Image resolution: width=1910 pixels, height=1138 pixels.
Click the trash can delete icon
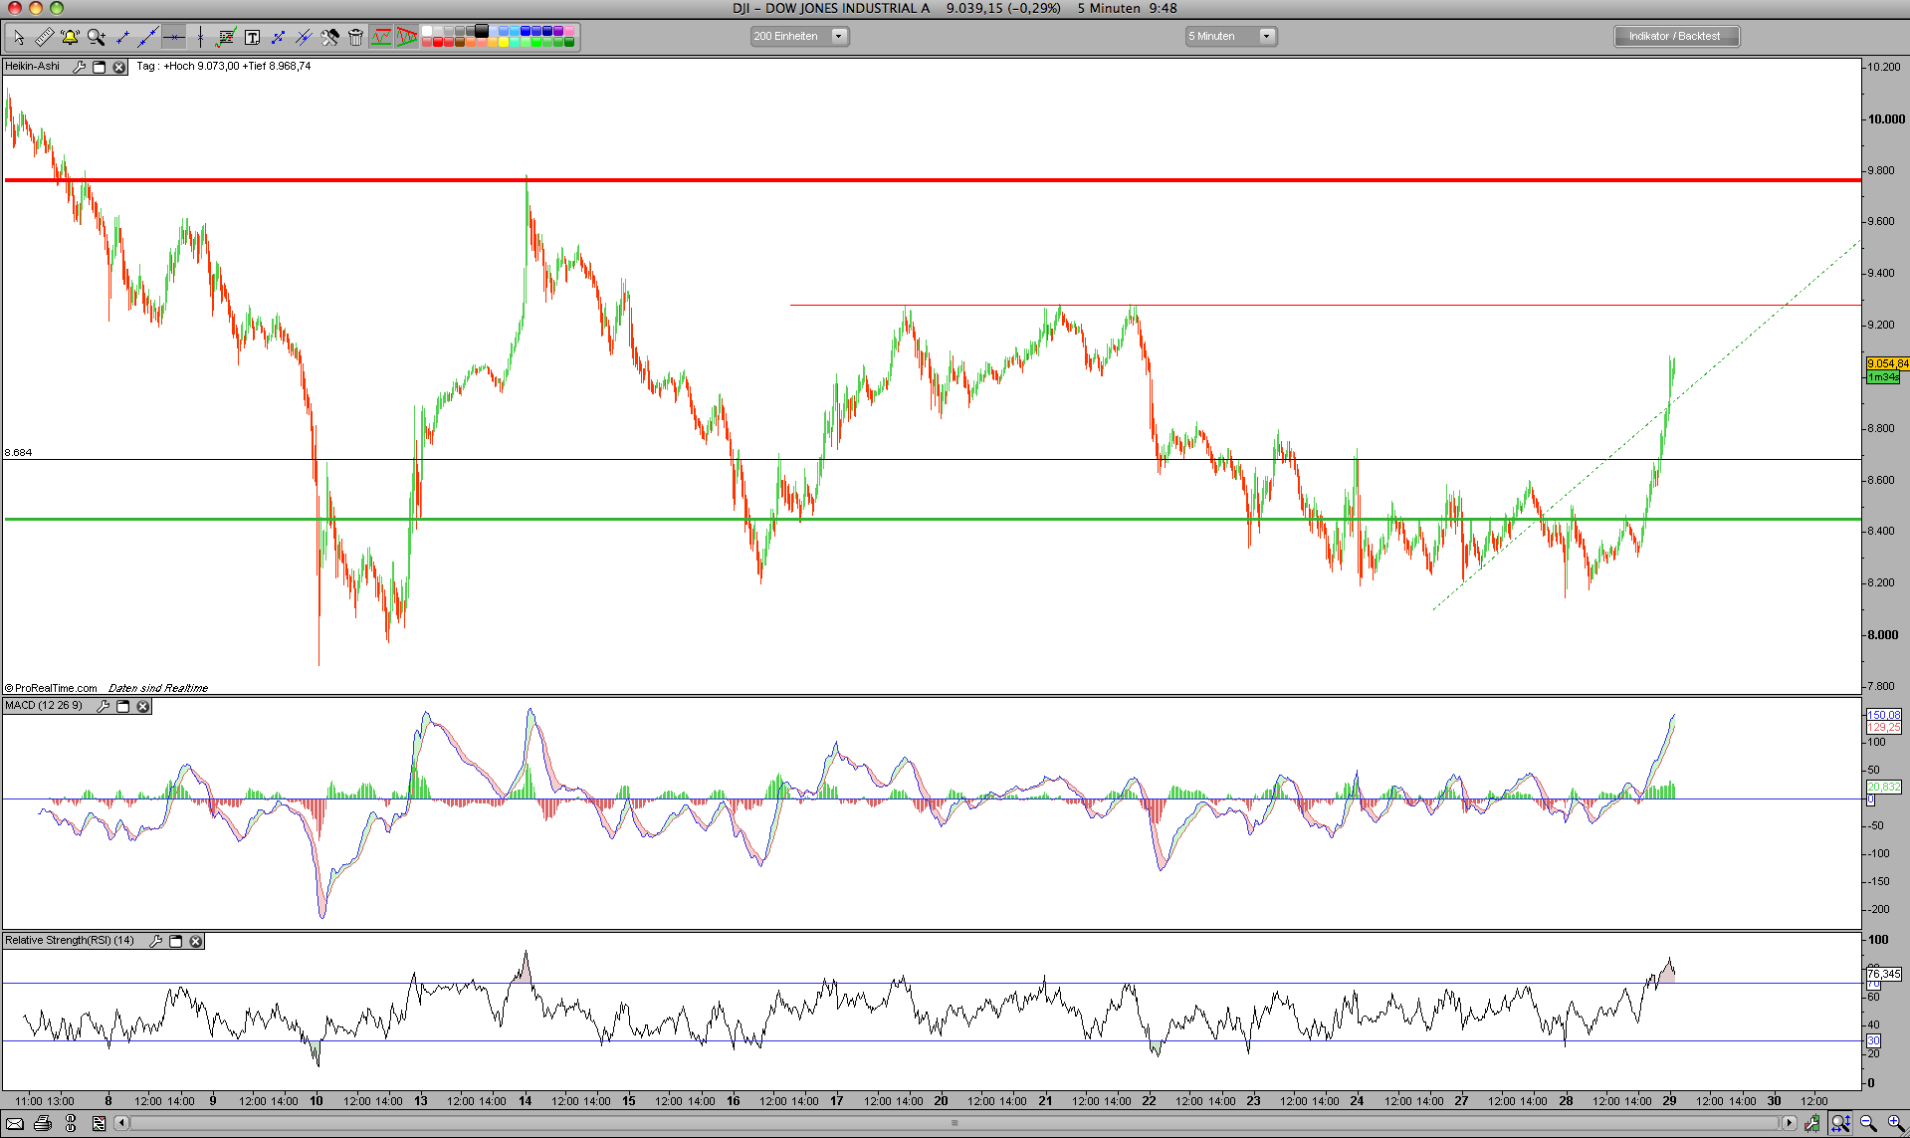355,38
